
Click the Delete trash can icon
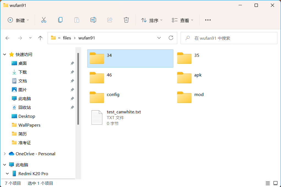tap(126, 20)
